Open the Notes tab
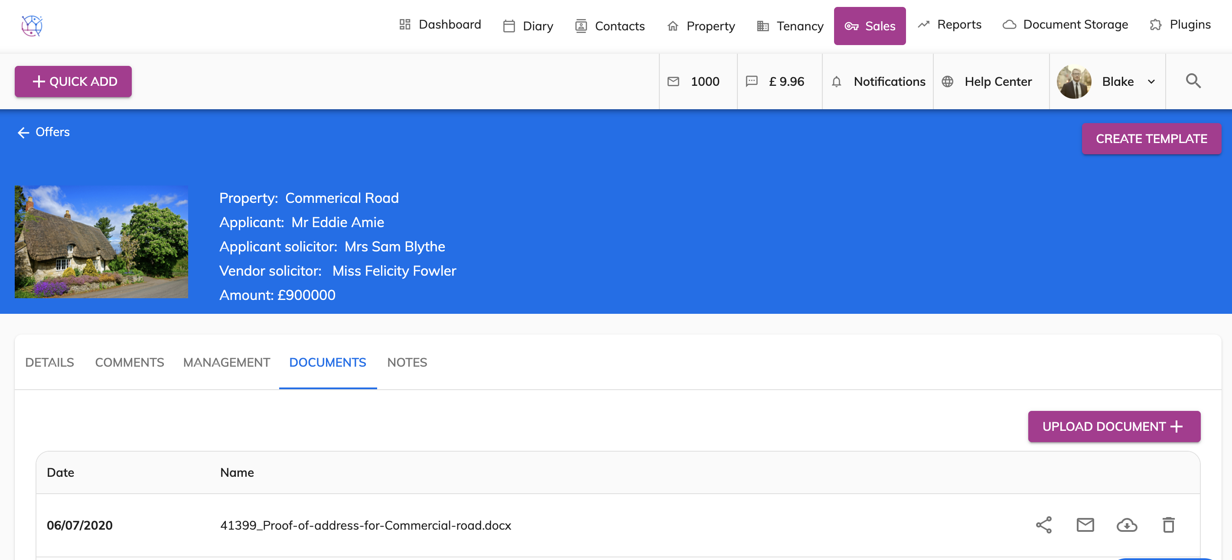The height and width of the screenshot is (560, 1232). pos(407,362)
